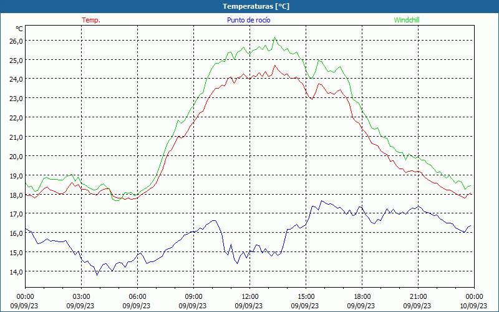Click the 15,0 y-axis value
Viewport: 499px width, 312px height.
point(16,253)
